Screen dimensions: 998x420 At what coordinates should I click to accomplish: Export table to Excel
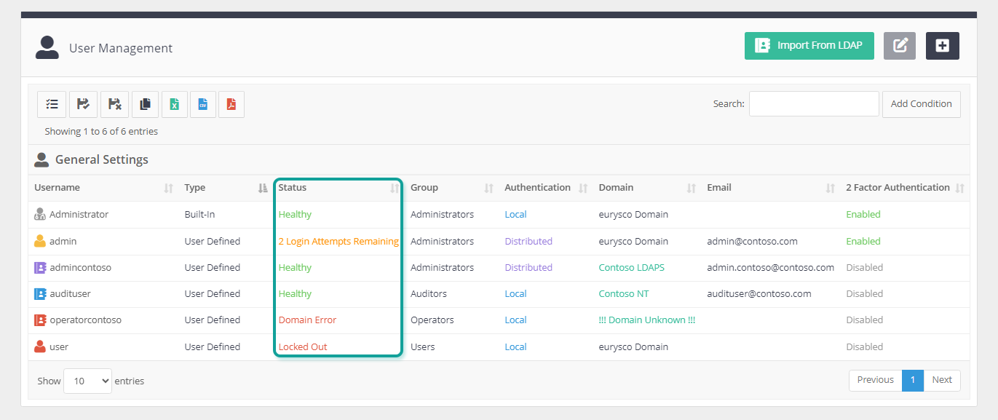tap(175, 104)
